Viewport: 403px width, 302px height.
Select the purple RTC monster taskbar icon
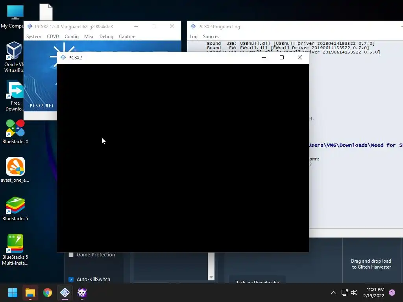pyautogui.click(x=82, y=293)
